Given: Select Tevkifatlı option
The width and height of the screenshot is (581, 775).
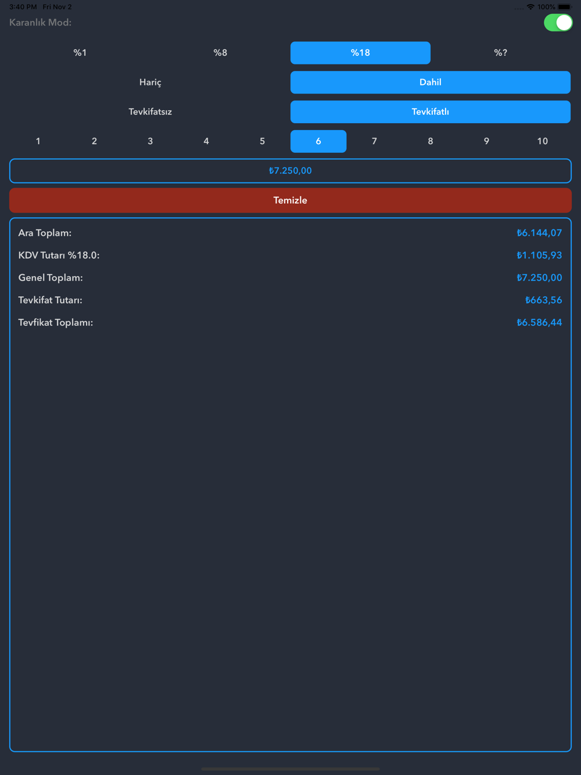Looking at the screenshot, I should [431, 112].
